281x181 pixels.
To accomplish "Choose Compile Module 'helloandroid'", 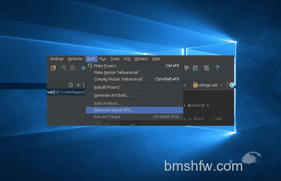I will tap(134, 79).
